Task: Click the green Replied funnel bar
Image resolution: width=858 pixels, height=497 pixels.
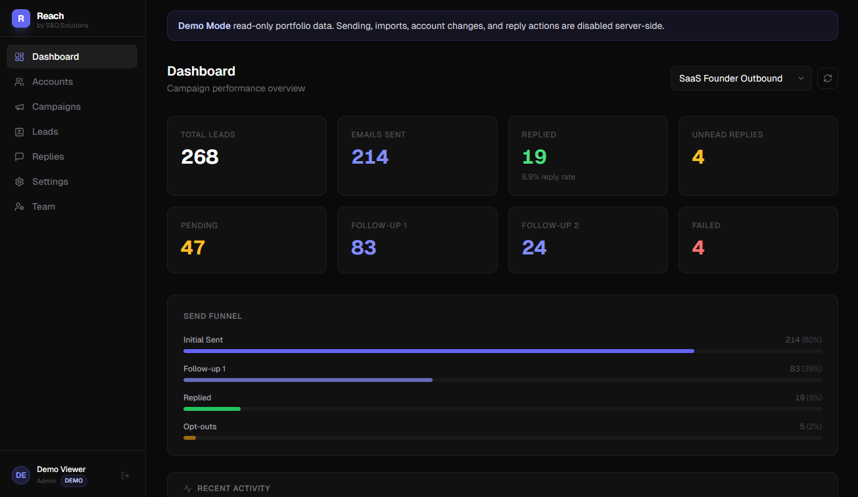Action: click(212, 409)
